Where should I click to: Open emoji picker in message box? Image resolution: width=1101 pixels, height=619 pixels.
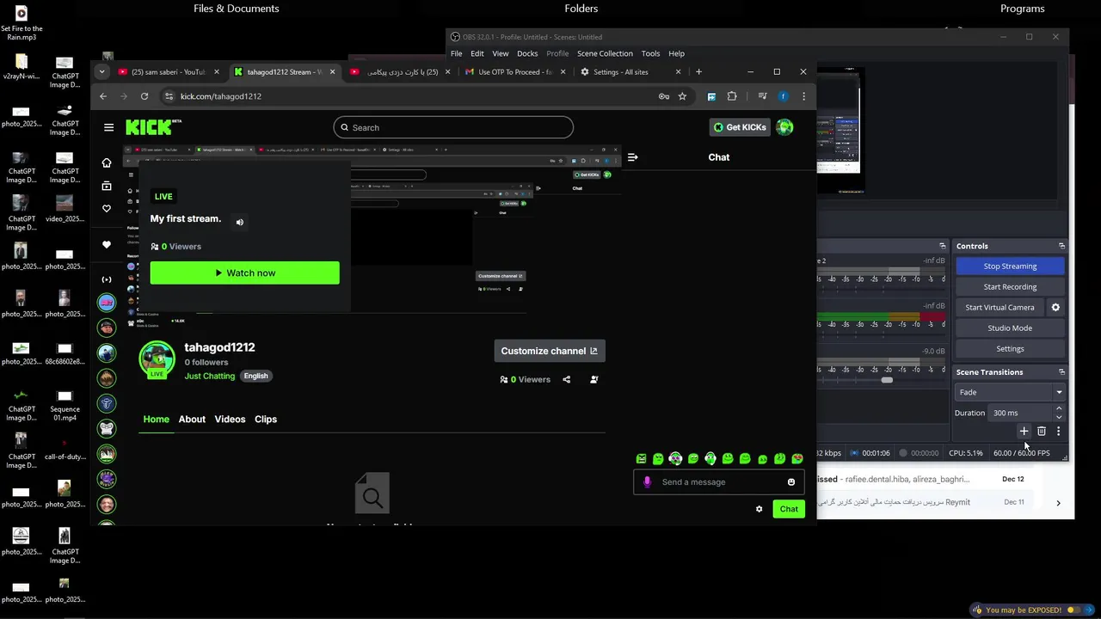tap(791, 482)
